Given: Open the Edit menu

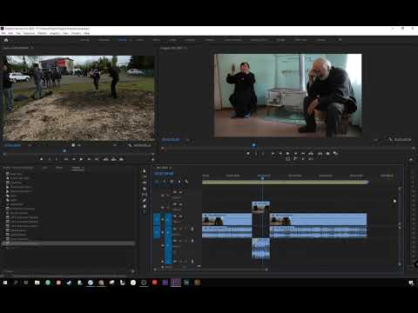Looking at the screenshot, I should point(10,33).
